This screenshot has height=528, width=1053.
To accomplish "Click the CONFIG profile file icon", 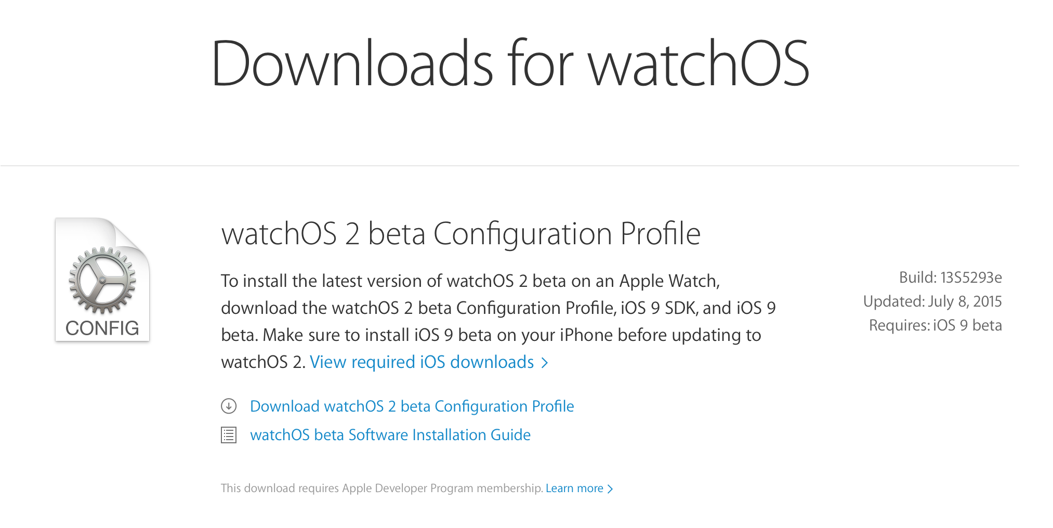I will point(102,280).
